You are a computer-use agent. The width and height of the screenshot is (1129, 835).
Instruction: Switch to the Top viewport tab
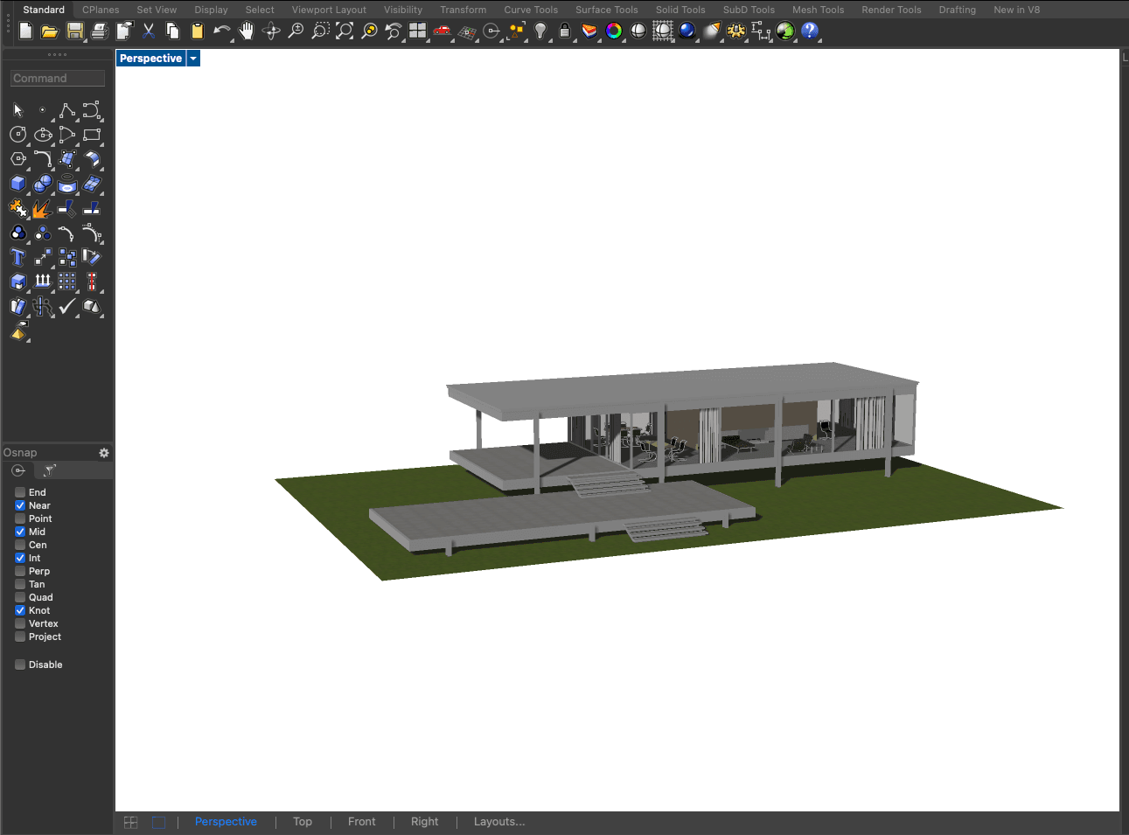point(303,822)
